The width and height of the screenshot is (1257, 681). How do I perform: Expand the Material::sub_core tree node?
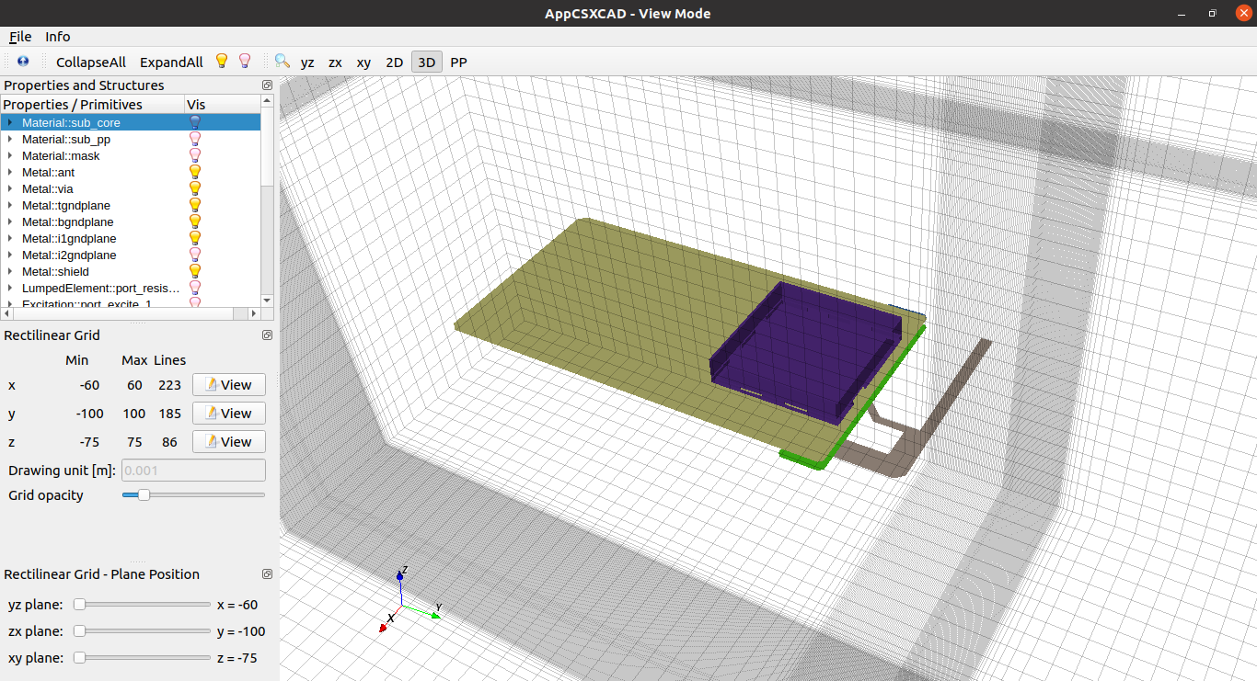[x=9, y=122]
